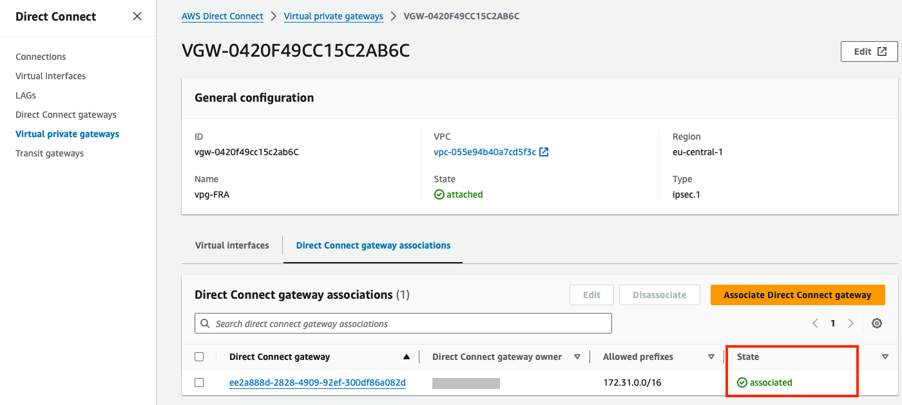Click the page title VGW-0420F49CC15C2AB6C

(x=296, y=51)
